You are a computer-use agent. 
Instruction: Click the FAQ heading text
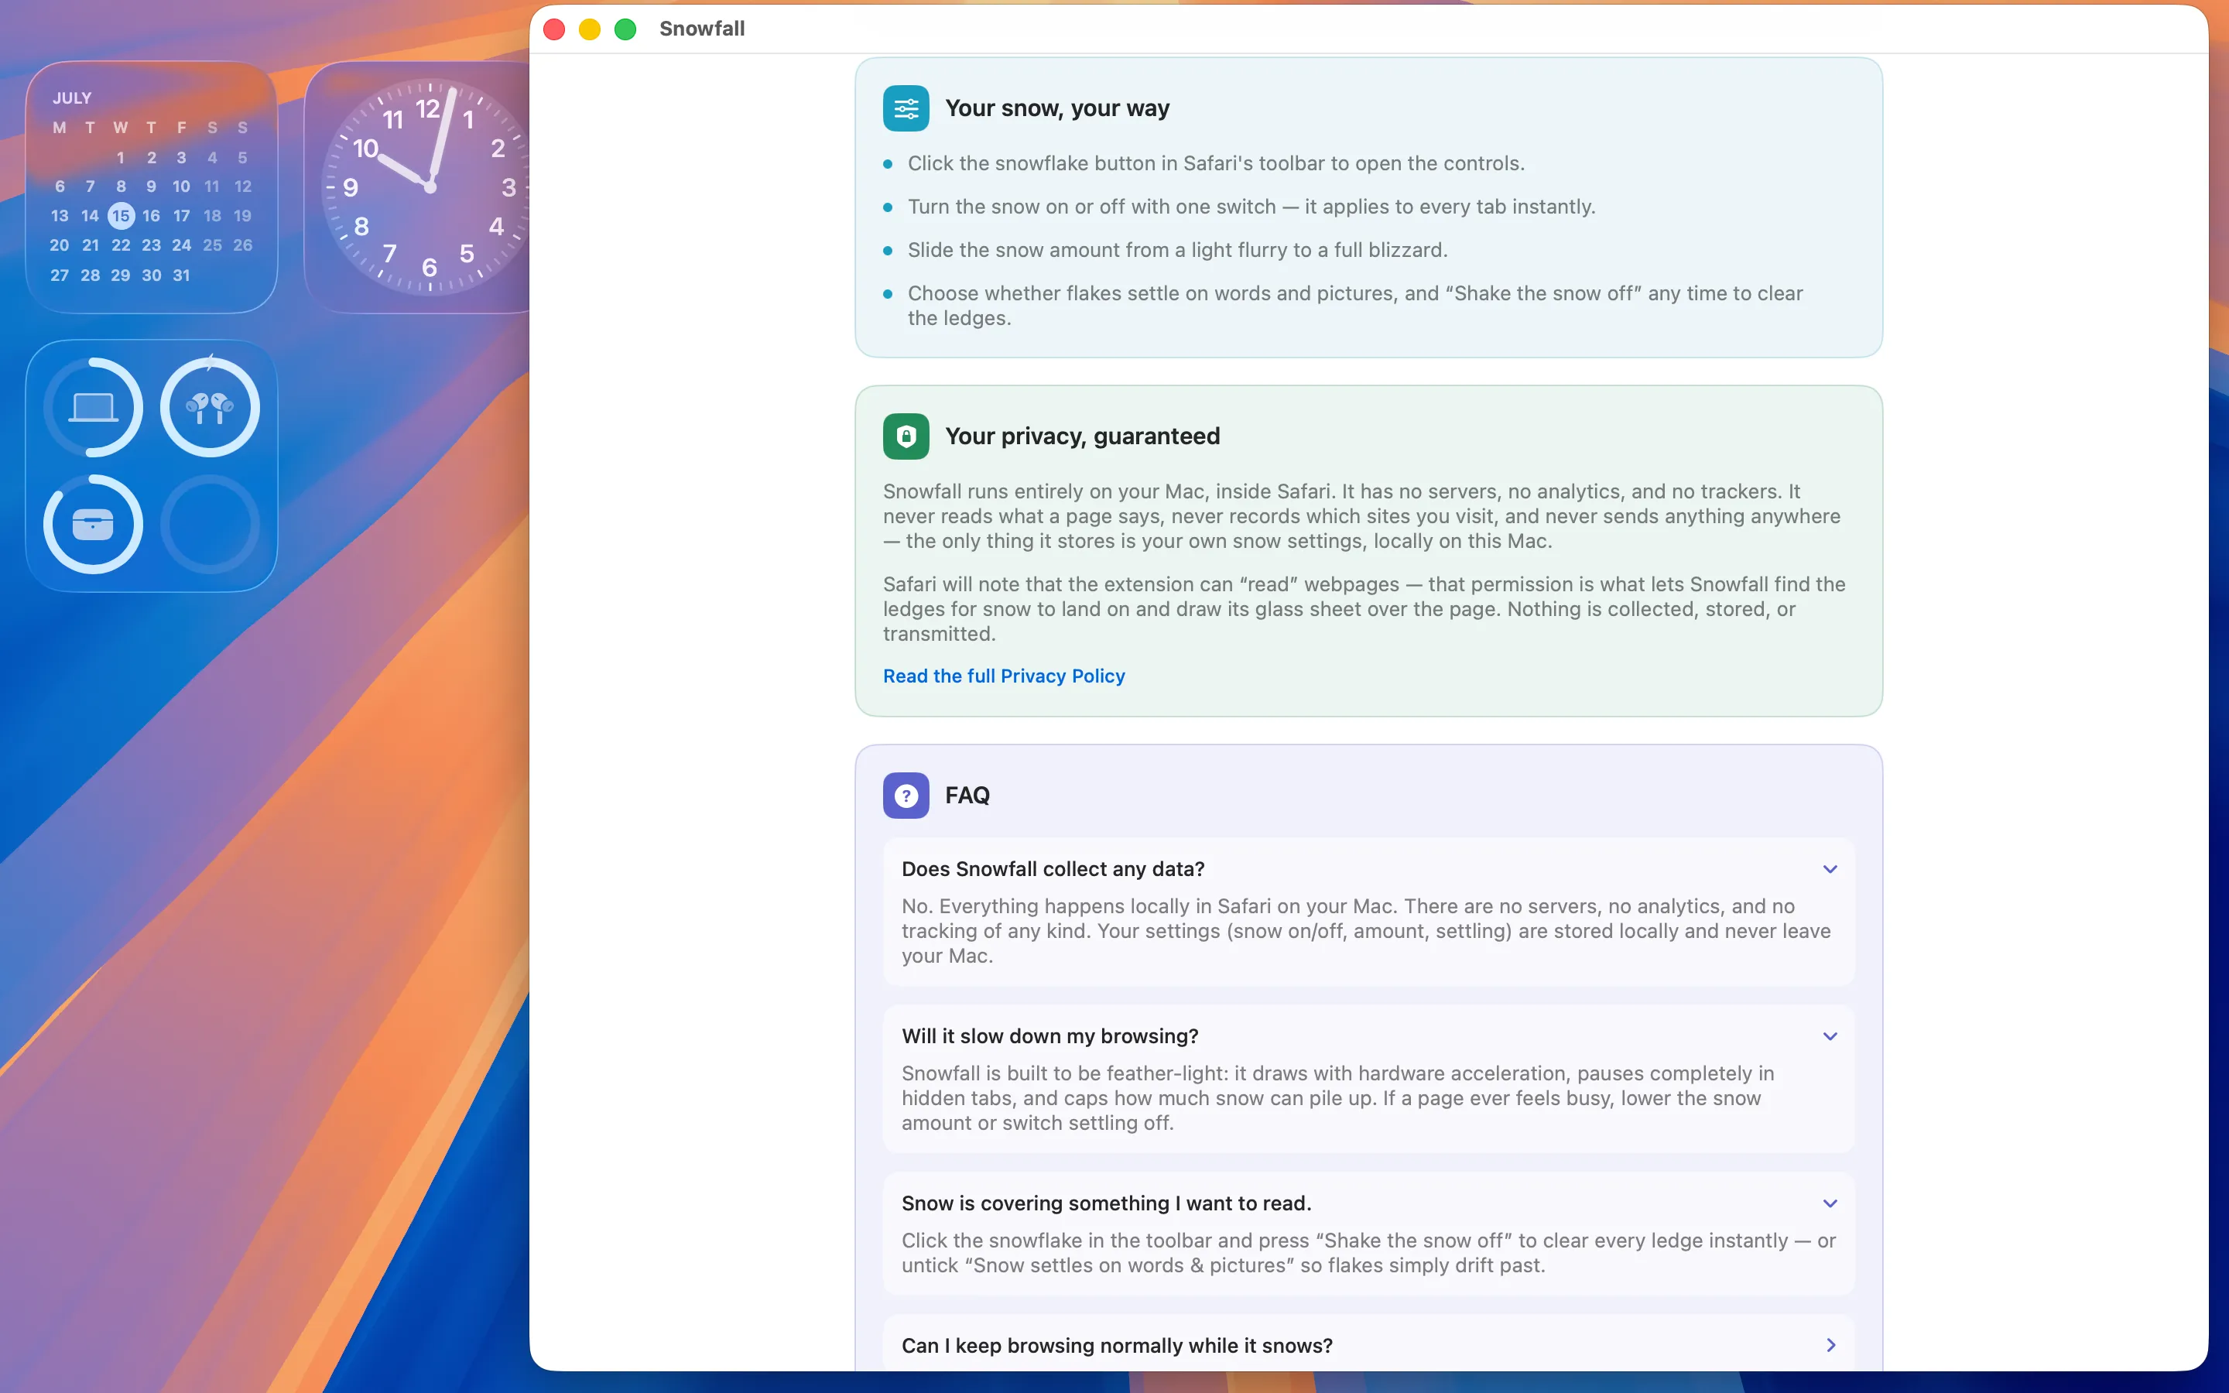[967, 795]
